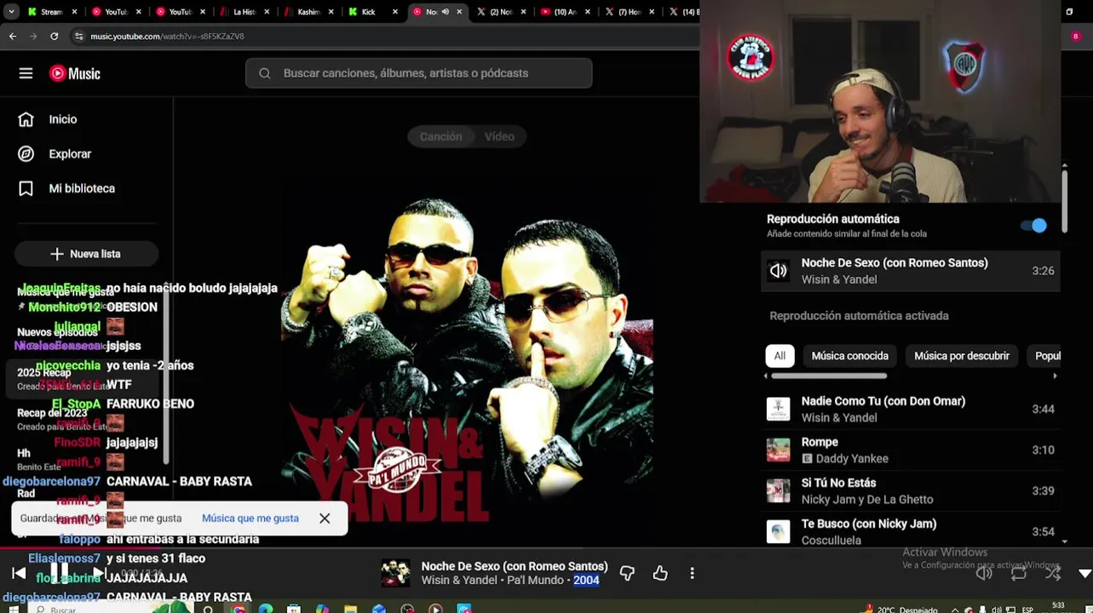The height and width of the screenshot is (613, 1093).
Task: Open the Música que me gusta link
Action: pyautogui.click(x=250, y=518)
